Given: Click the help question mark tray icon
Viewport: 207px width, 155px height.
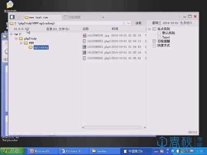Looking at the screenshot, I should pos(162,151).
